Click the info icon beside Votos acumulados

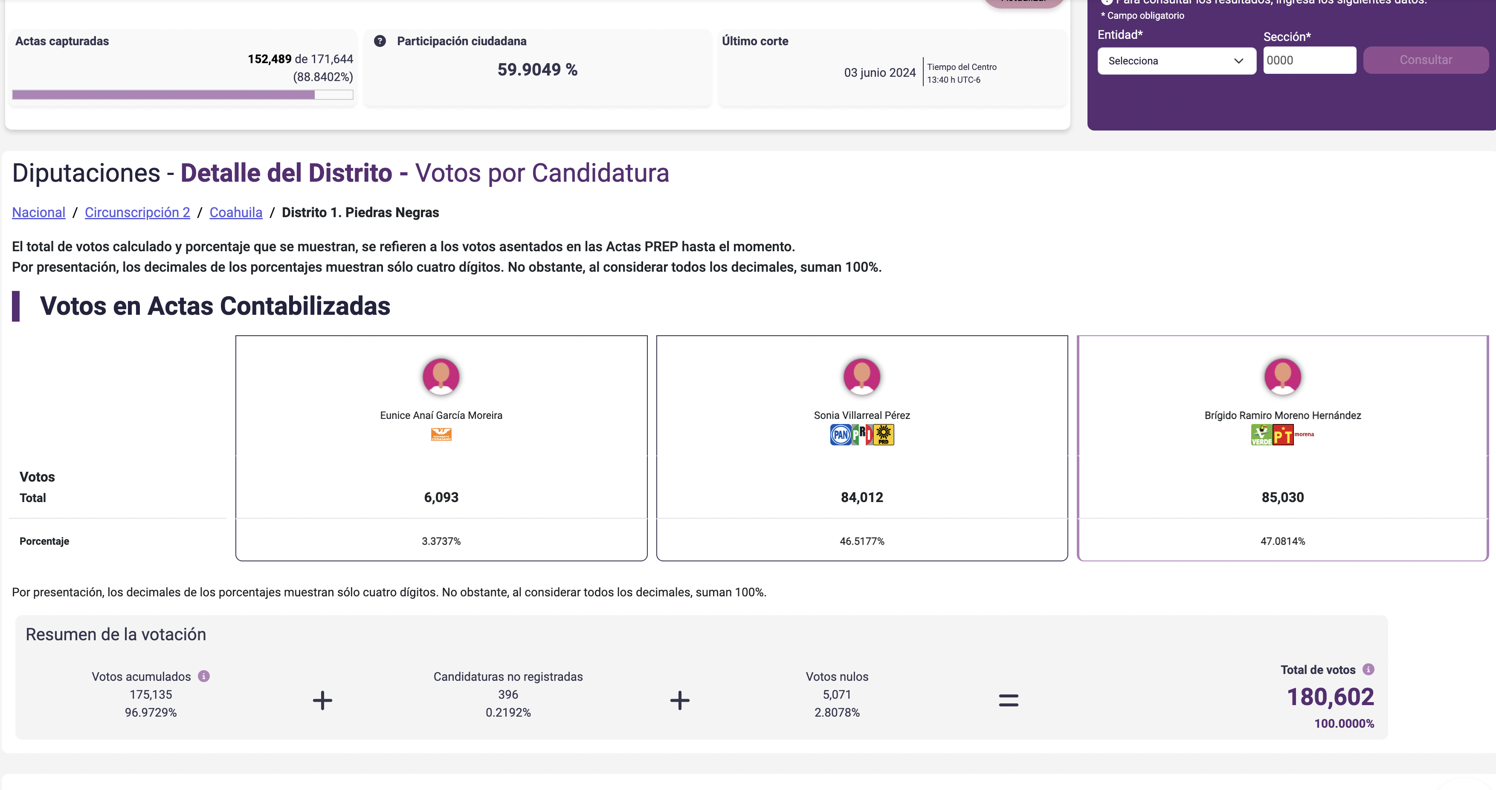pyautogui.click(x=204, y=676)
